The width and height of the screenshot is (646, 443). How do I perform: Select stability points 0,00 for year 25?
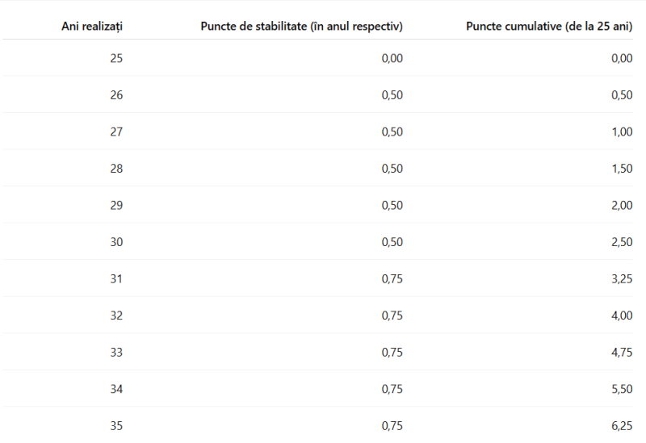[392, 58]
